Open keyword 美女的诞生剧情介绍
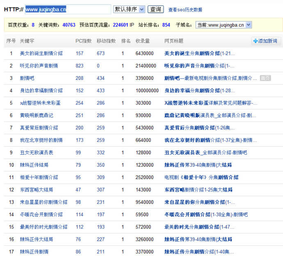This screenshot has height=256, width=283. 41,54
